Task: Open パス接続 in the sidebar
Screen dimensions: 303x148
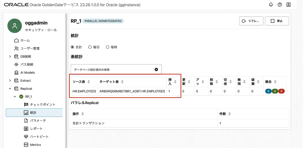Action: [x=27, y=64]
